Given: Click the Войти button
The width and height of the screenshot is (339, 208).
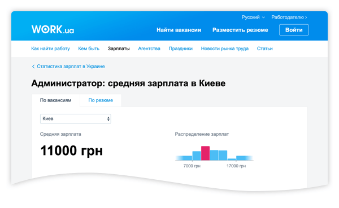Looking at the screenshot, I should tap(294, 30).
